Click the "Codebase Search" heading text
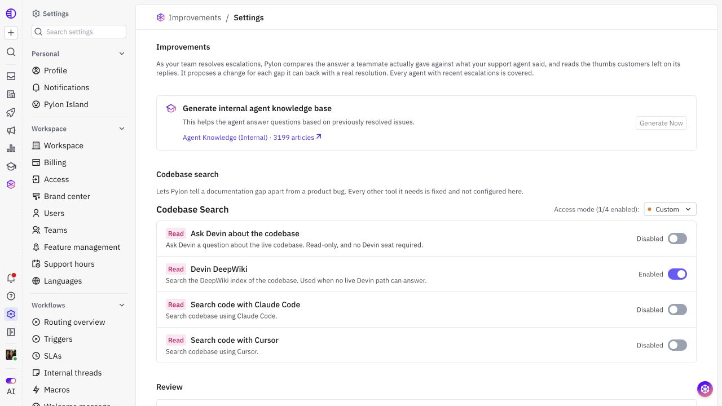Viewport: 722px width, 406px height. pyautogui.click(x=192, y=209)
